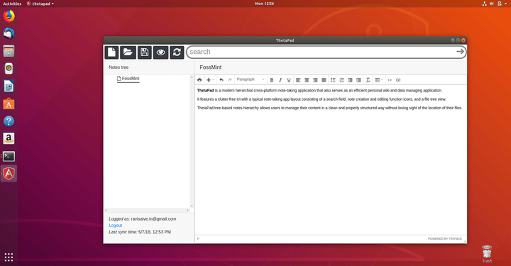This screenshot has height=266, width=511.
Task: Open the table dropdown in the editor toolbar
Action: (x=378, y=79)
